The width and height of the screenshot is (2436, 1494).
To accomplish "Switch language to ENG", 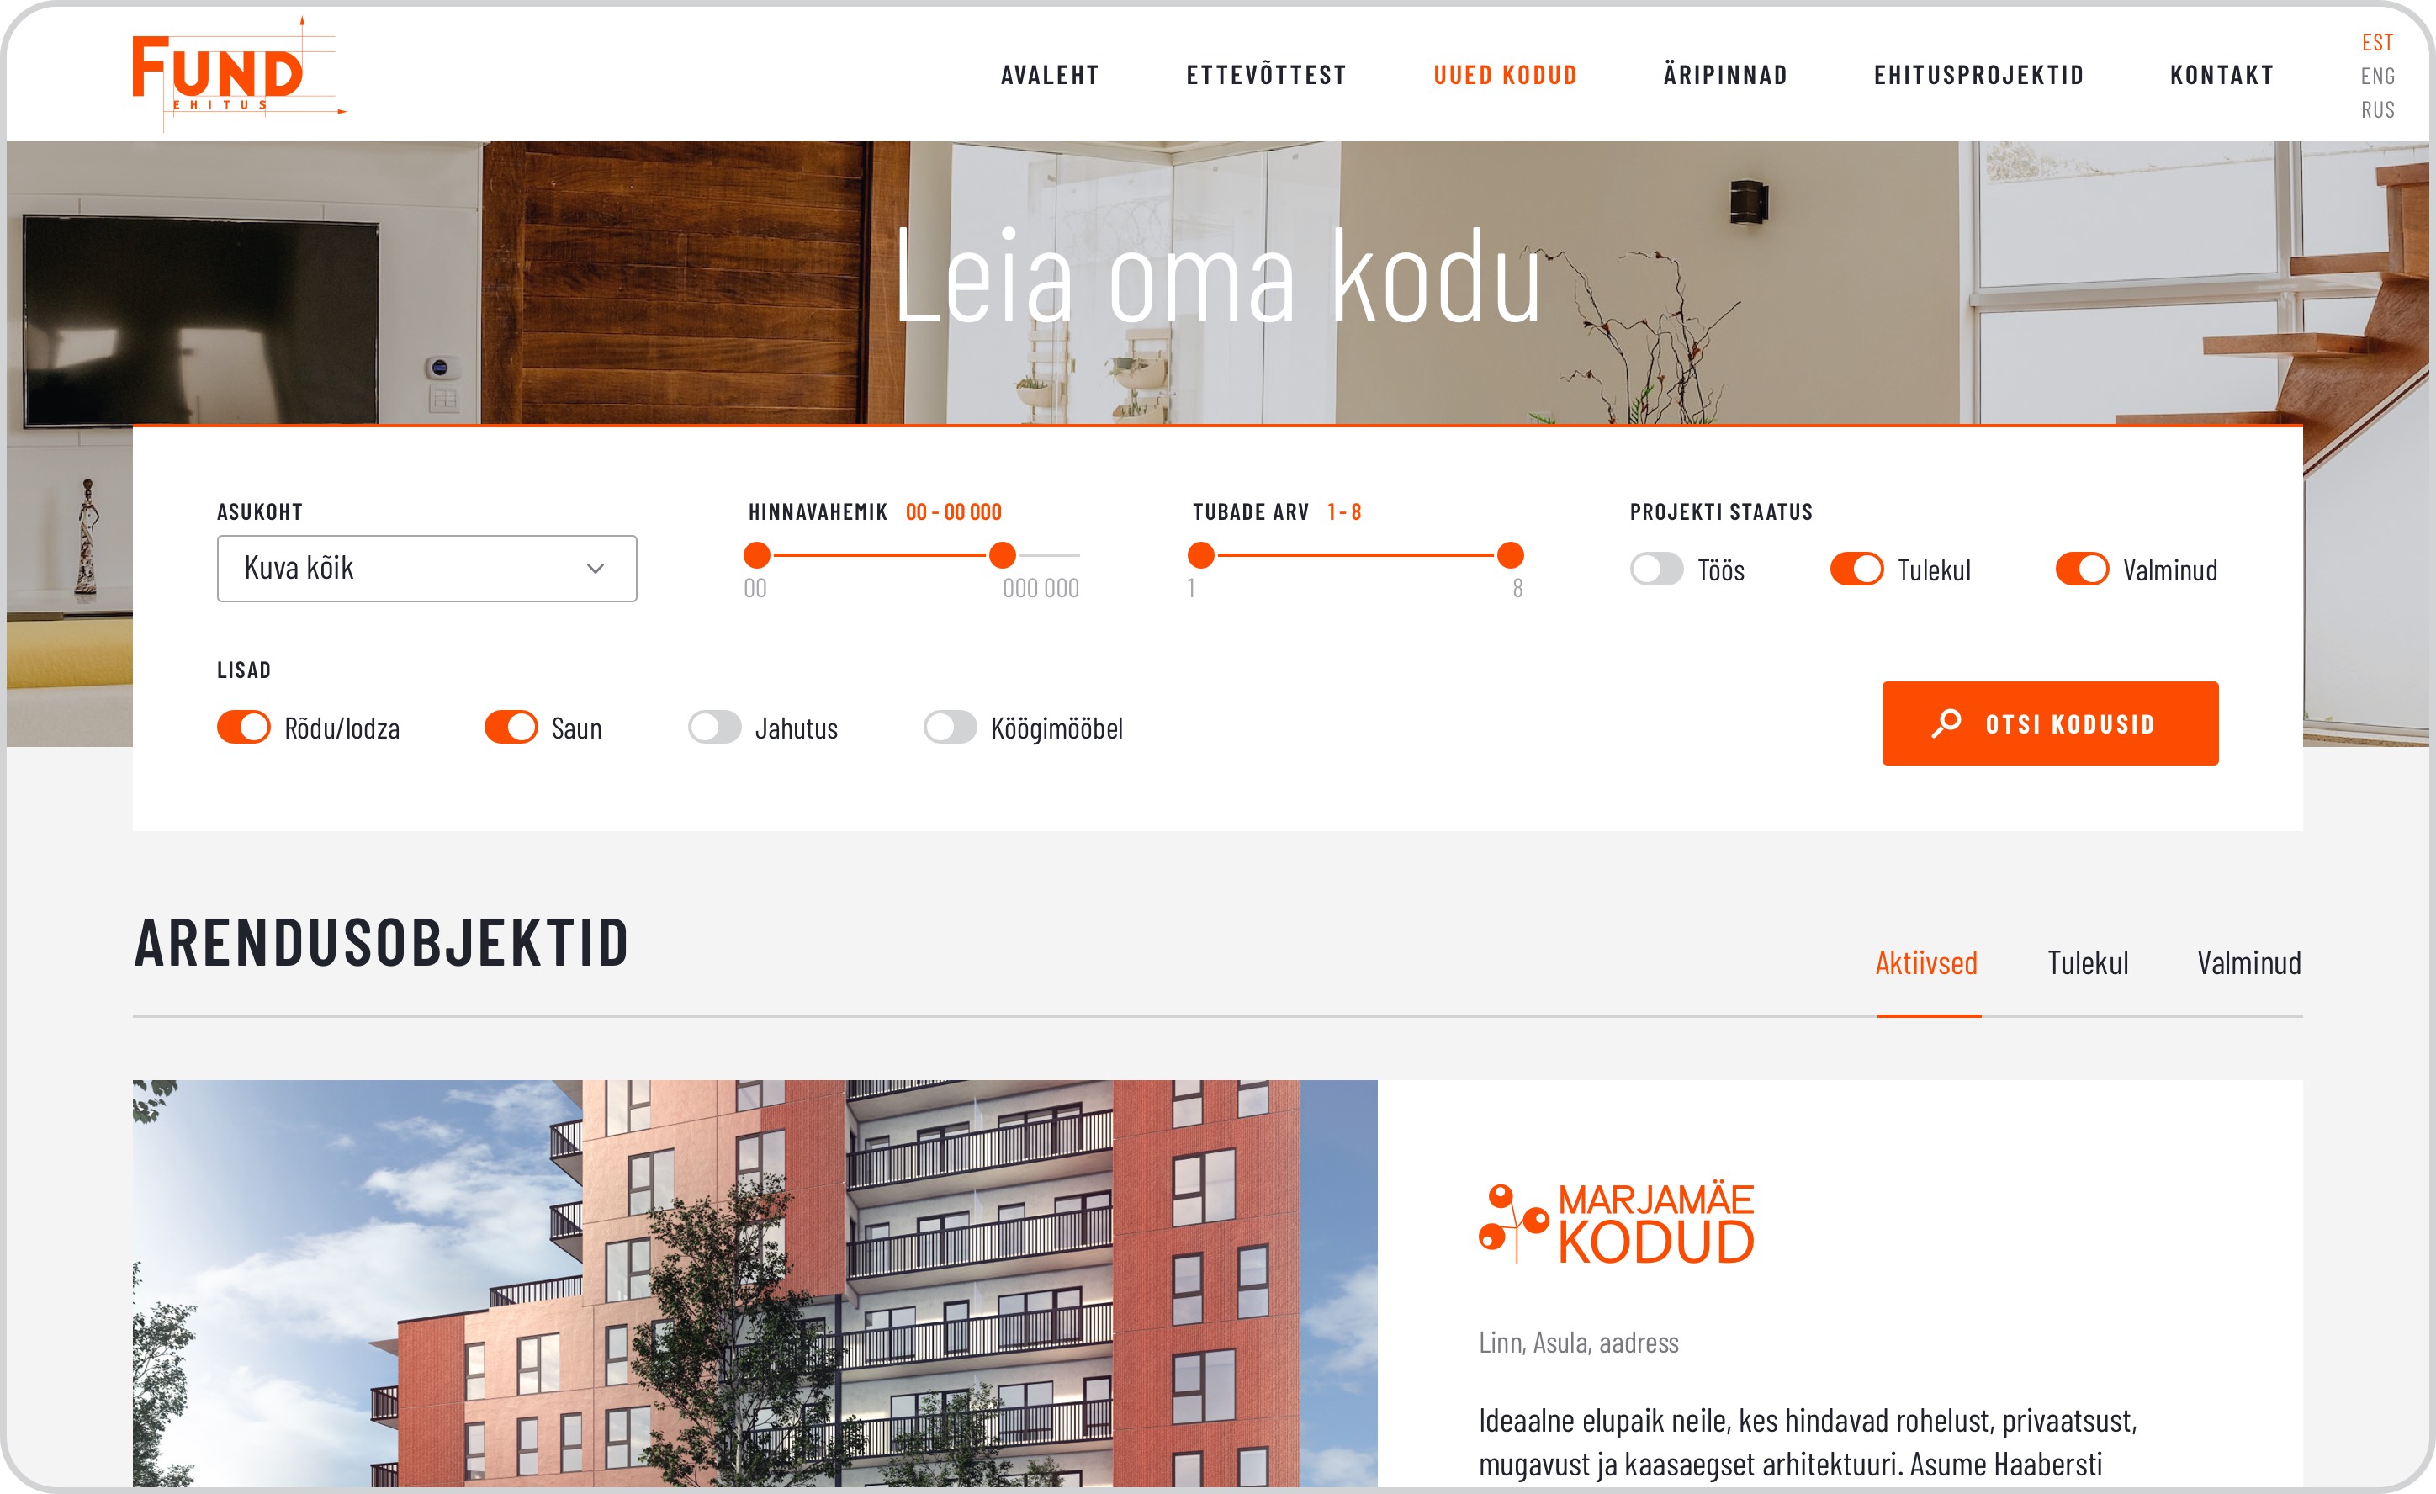I will click(2378, 77).
